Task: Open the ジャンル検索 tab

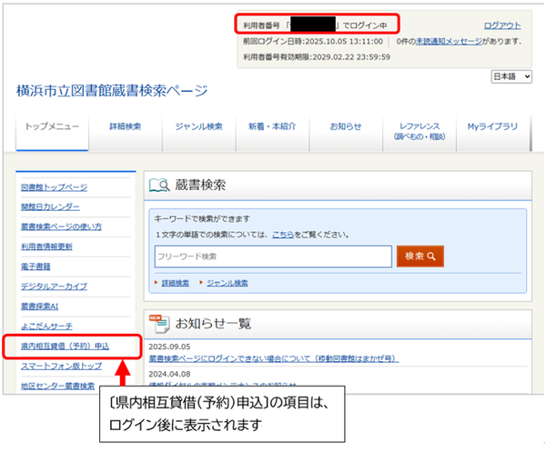Action: 198,131
